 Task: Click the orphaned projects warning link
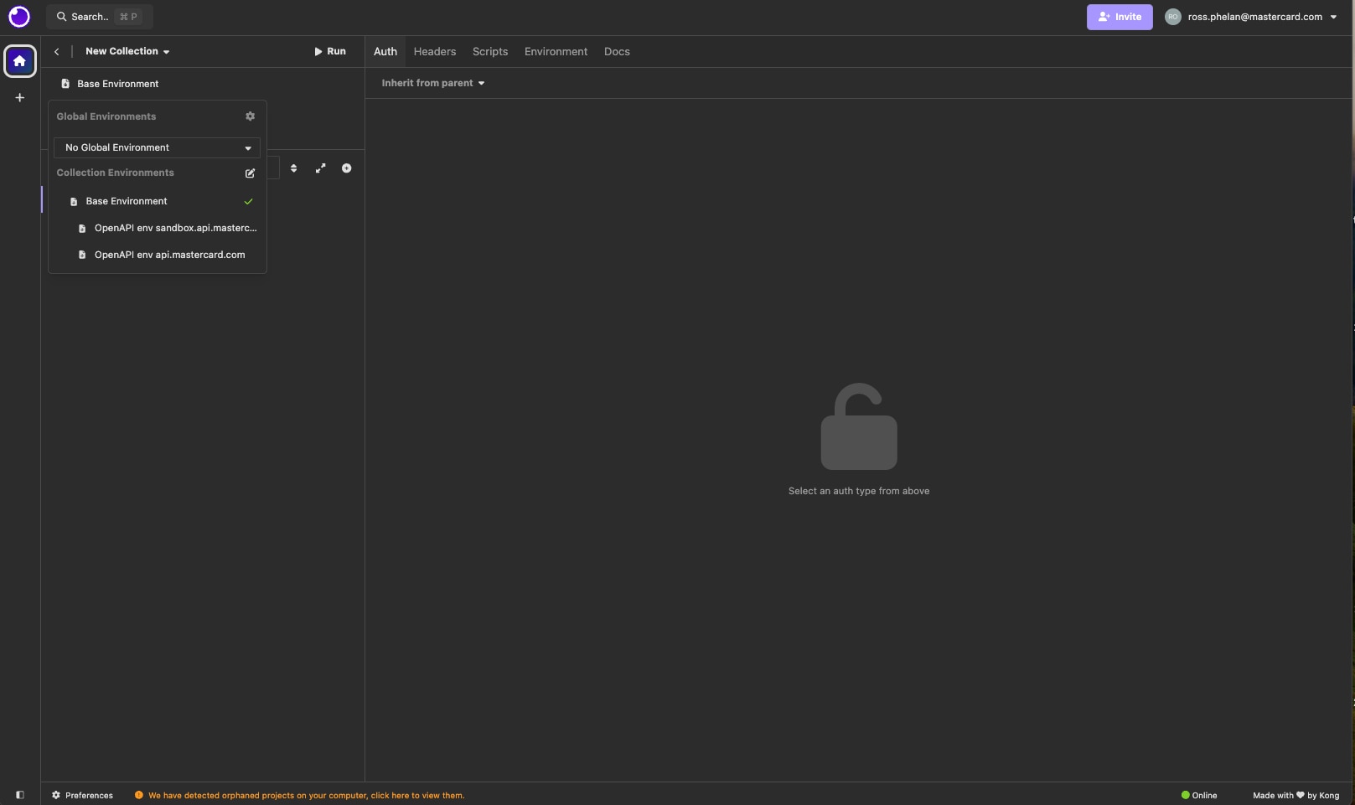(306, 796)
